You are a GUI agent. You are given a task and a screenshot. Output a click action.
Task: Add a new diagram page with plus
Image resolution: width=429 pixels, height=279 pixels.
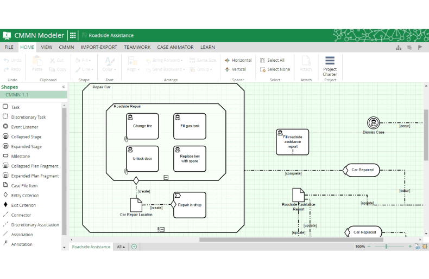[134, 246]
